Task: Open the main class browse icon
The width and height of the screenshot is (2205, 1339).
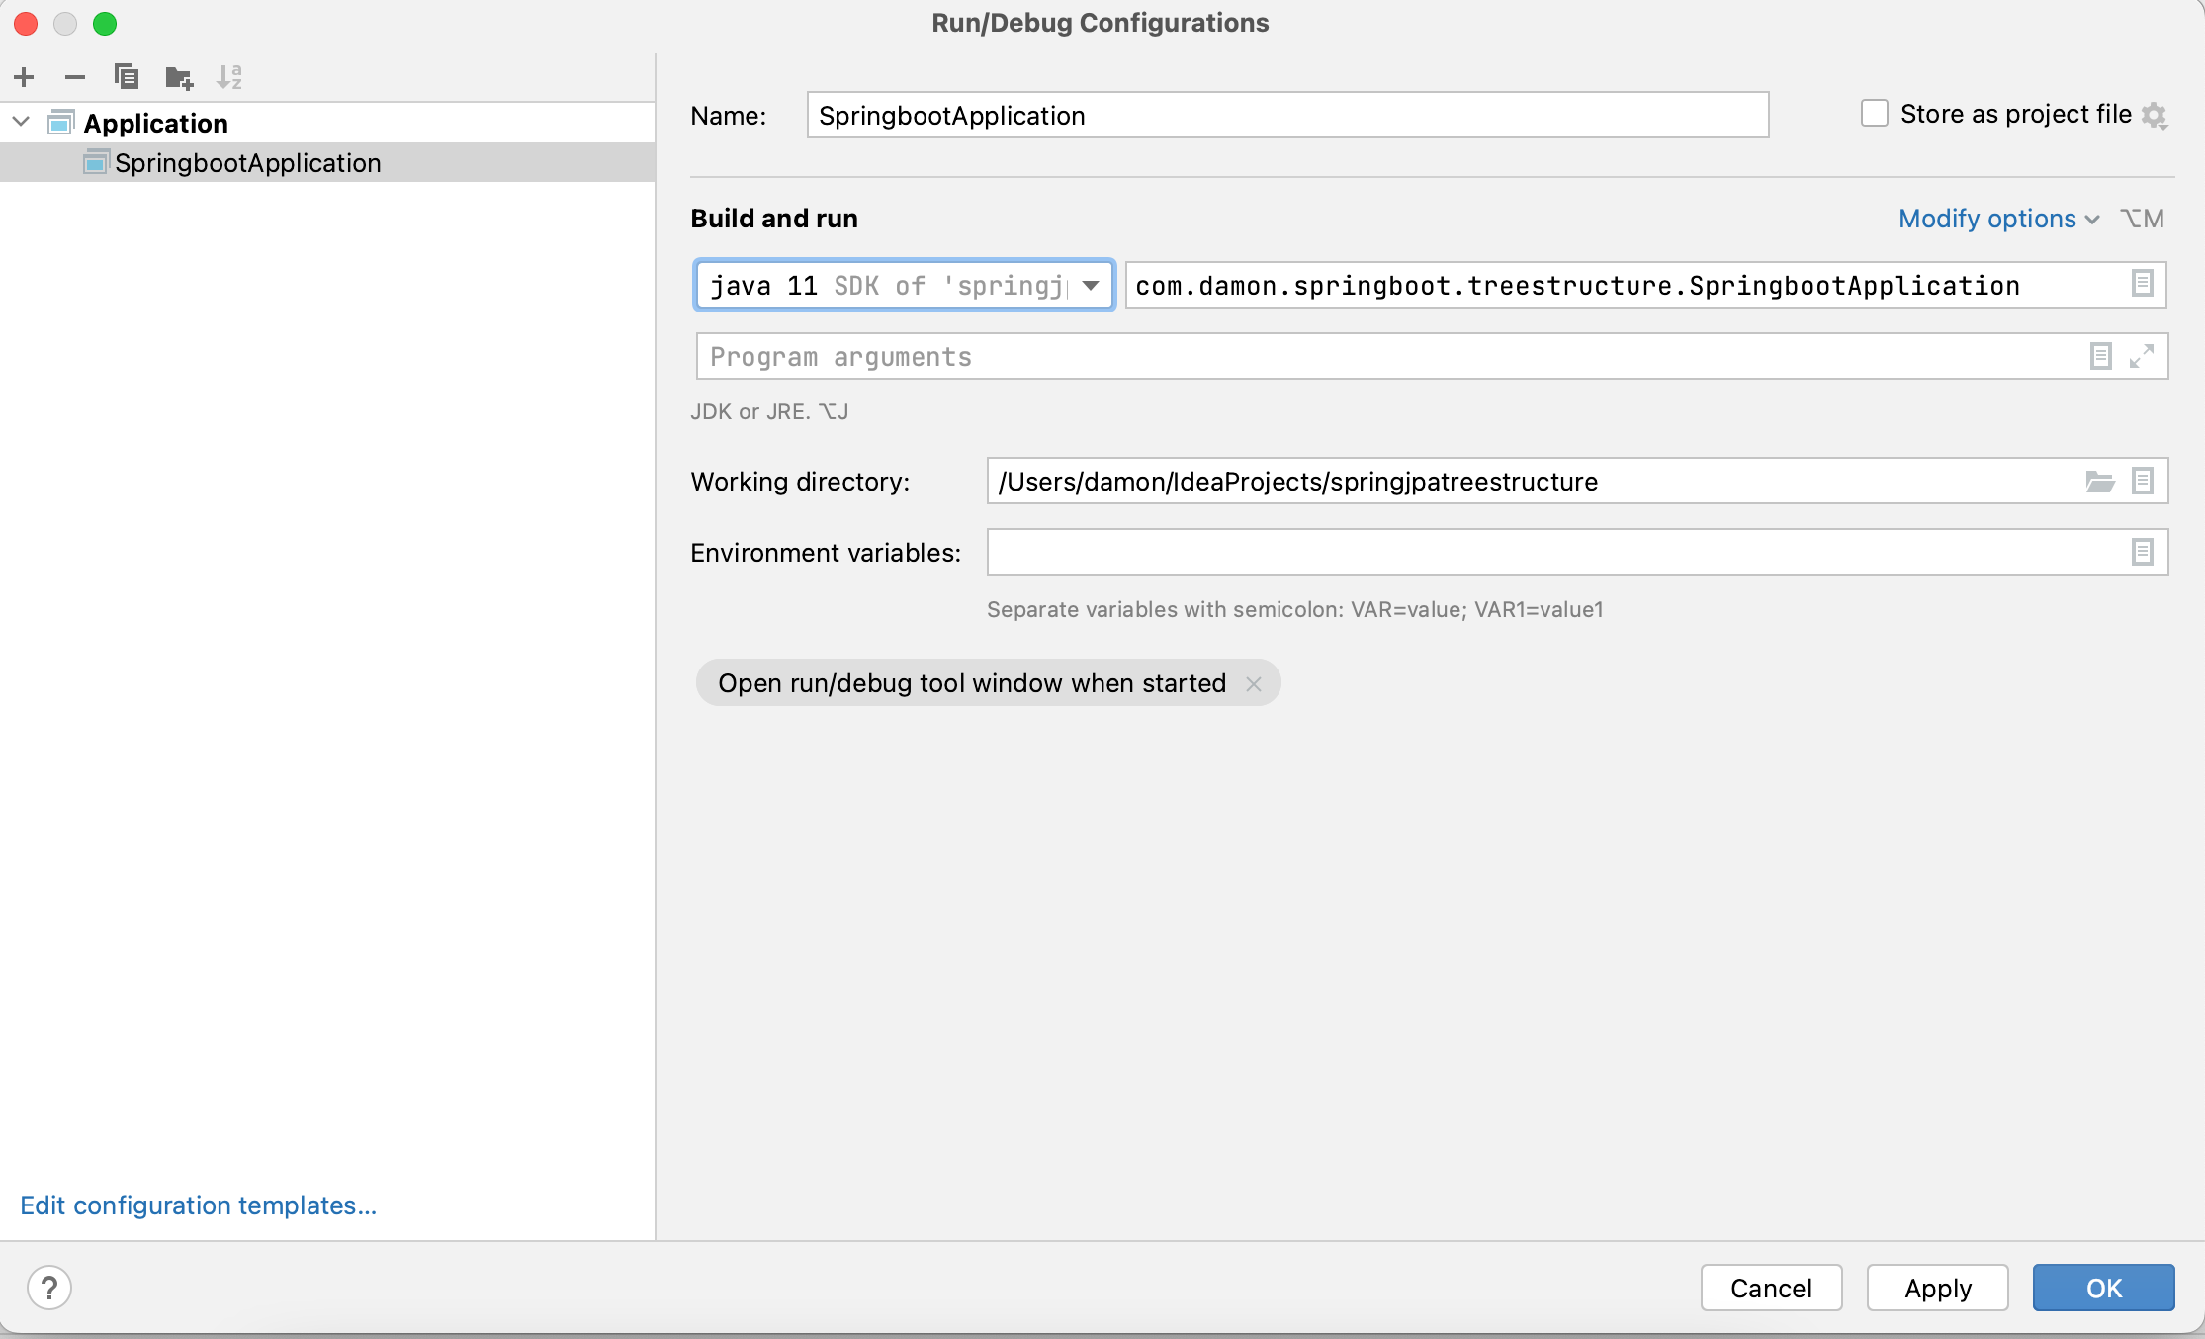Action: pyautogui.click(x=2142, y=285)
